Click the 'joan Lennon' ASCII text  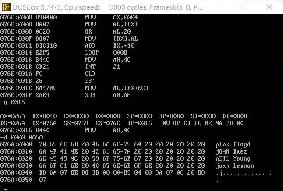[x=235, y=166]
